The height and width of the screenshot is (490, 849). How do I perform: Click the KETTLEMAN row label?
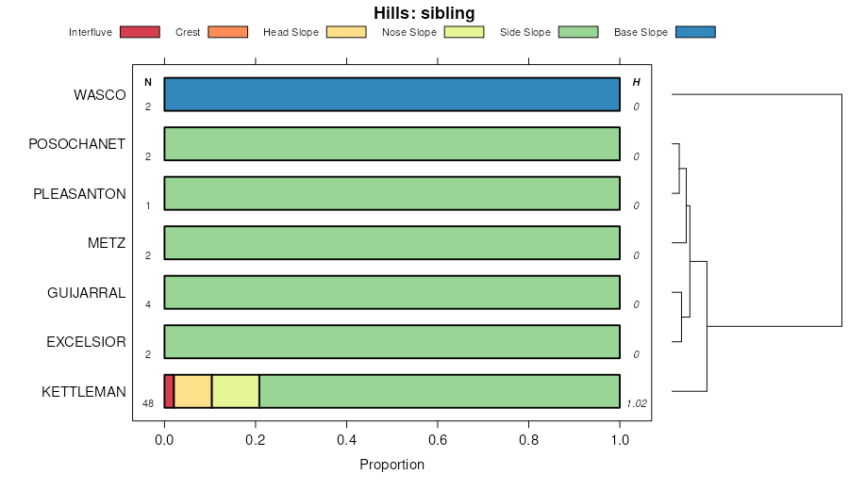84,391
